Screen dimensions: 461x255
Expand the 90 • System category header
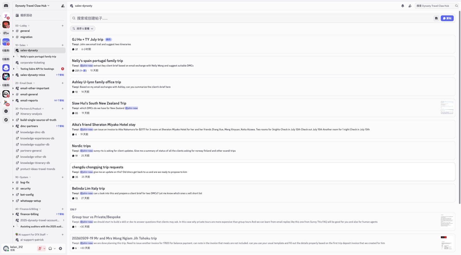click(23, 177)
